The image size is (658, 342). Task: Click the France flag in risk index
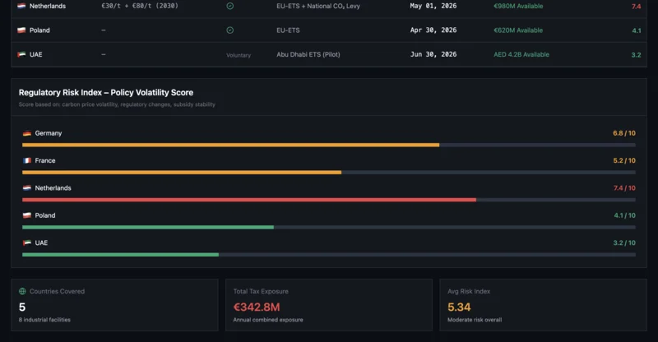[26, 161]
